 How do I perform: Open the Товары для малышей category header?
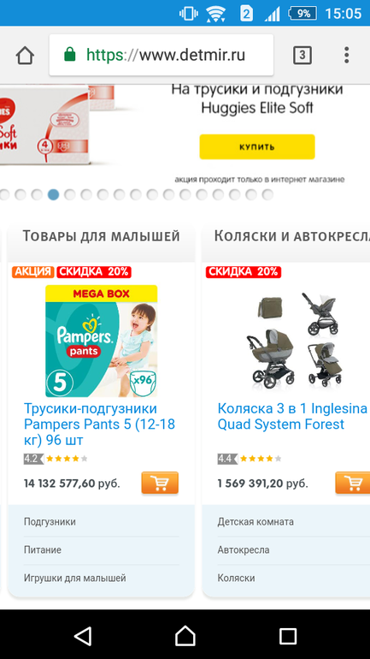point(101,236)
